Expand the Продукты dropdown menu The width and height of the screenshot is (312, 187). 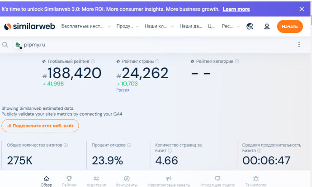pyautogui.click(x=128, y=26)
